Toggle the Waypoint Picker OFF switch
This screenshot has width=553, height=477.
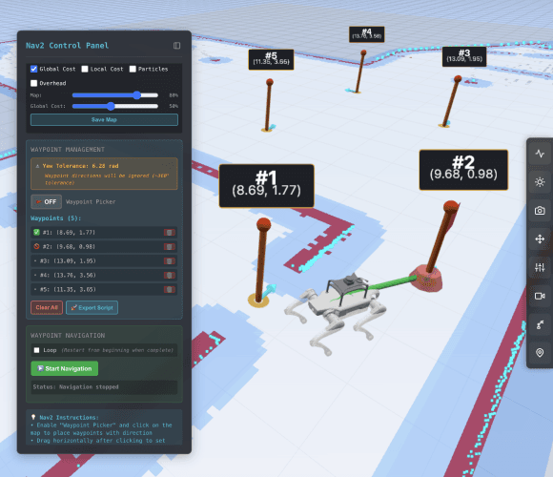pyautogui.click(x=46, y=202)
